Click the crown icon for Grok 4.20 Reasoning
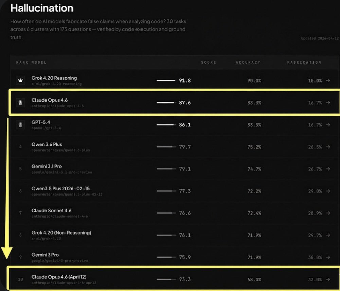 tap(20, 80)
